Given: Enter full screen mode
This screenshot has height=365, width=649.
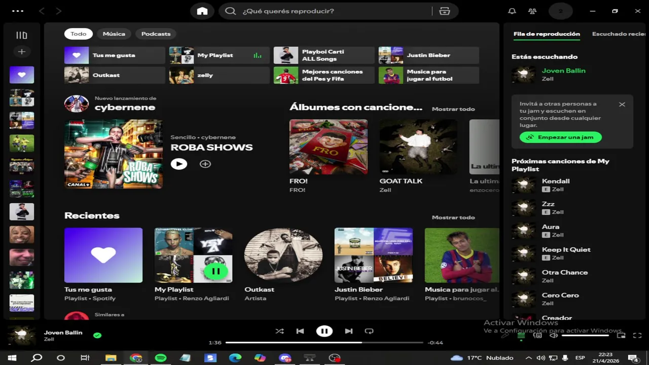Looking at the screenshot, I should click(637, 335).
